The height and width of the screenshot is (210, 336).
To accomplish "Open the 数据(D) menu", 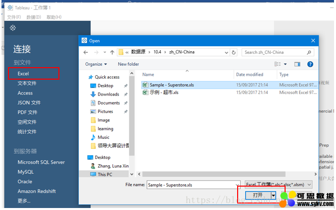I will point(33,17).
